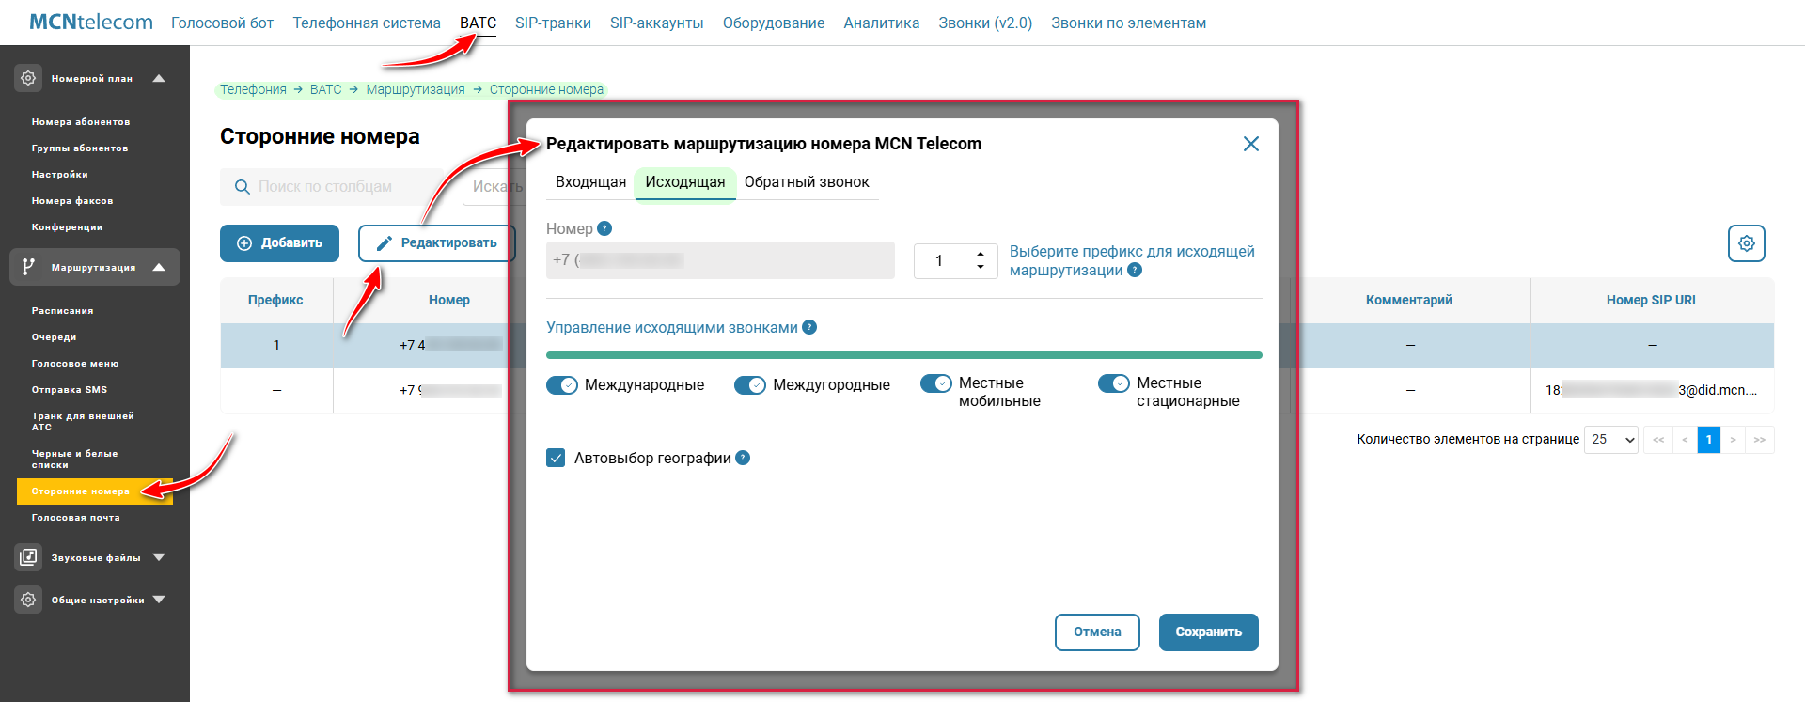Viewport: 1805px width, 702px height.
Task: Open the ВАТС top menu
Action: 478,23
